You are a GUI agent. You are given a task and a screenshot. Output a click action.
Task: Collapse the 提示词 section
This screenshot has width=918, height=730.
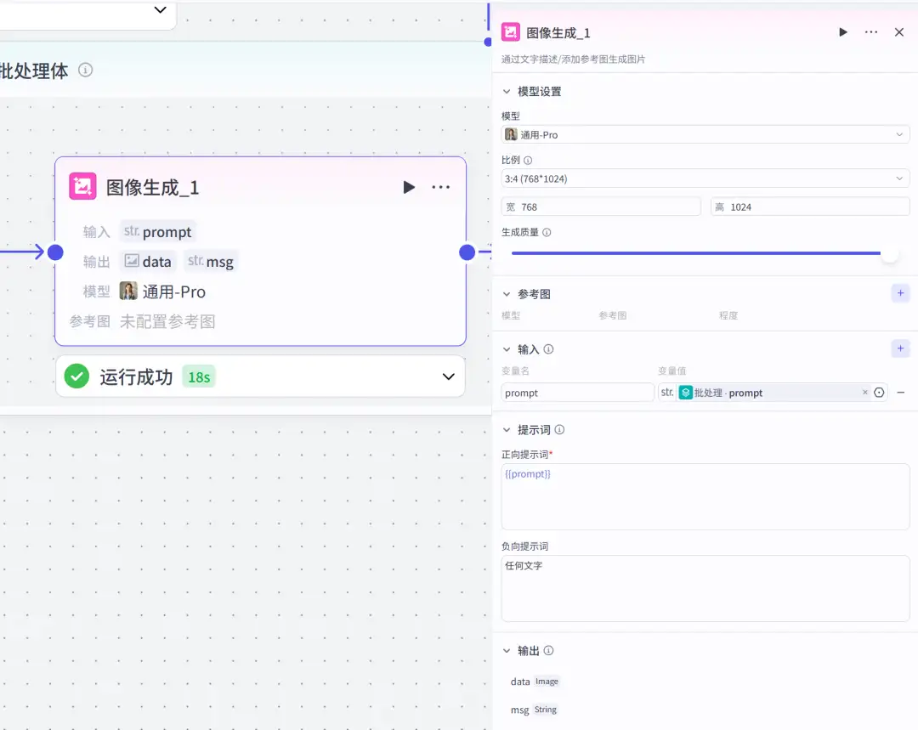point(507,430)
